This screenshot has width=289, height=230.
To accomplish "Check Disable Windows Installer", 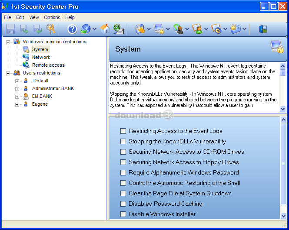I will pyautogui.click(x=123, y=214).
